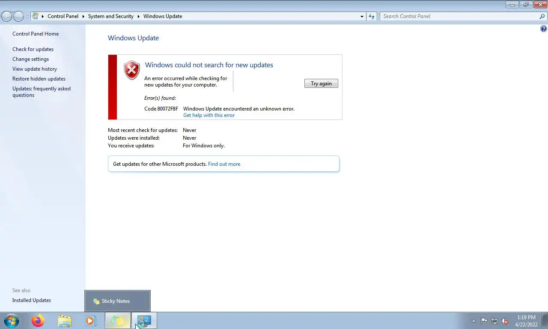Viewport: 548px width, 329px height.
Task: Launch Firefox from the taskbar
Action: tap(38, 320)
